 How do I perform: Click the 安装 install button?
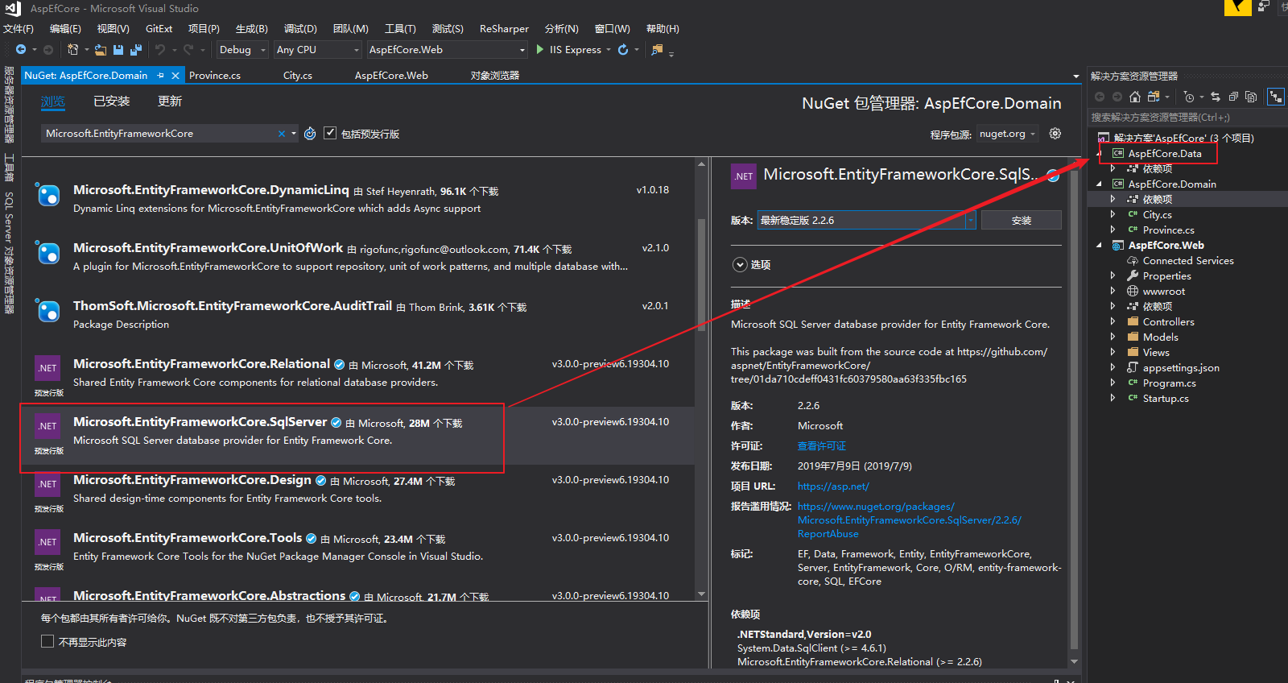coord(1022,220)
